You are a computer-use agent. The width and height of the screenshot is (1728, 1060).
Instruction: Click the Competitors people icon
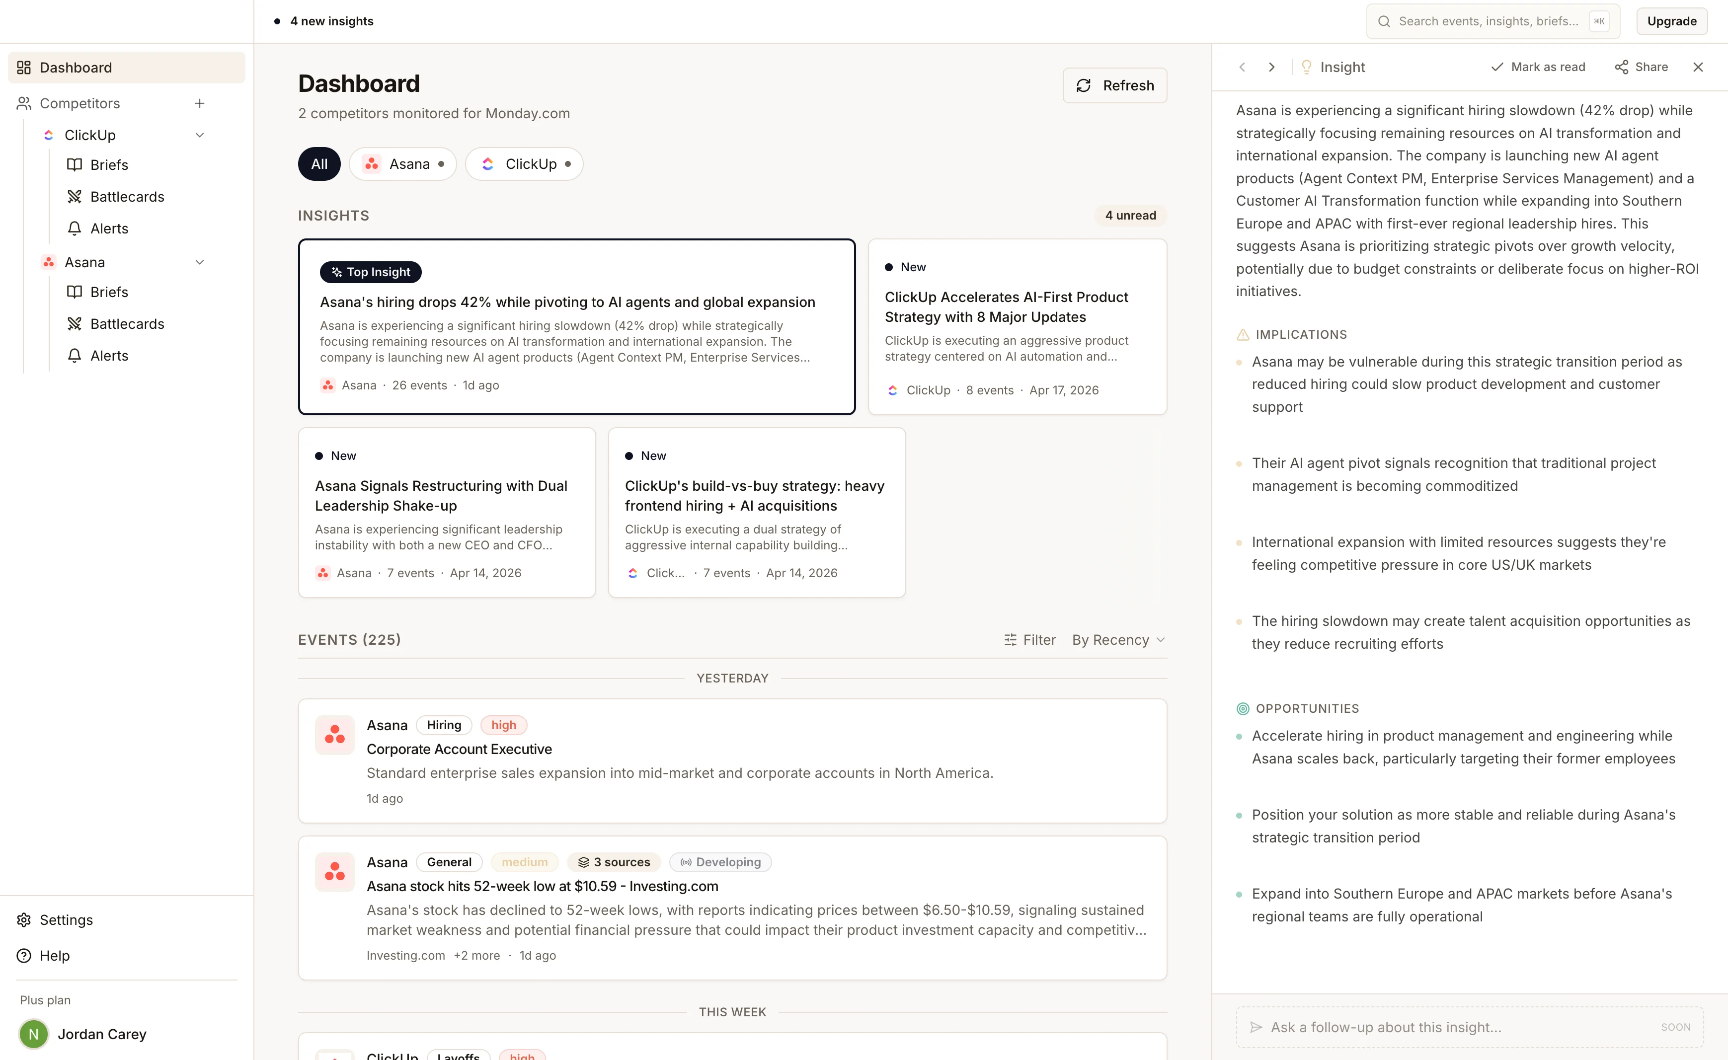click(24, 103)
